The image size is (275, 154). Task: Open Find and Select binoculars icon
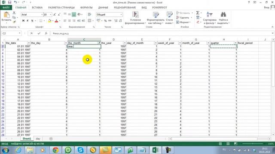(223, 18)
